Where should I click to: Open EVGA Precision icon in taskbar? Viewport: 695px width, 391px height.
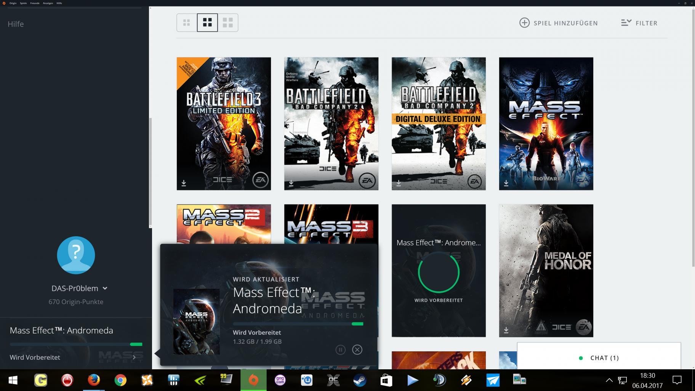333,380
